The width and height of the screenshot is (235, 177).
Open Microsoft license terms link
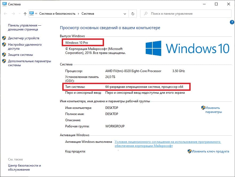point(168,144)
